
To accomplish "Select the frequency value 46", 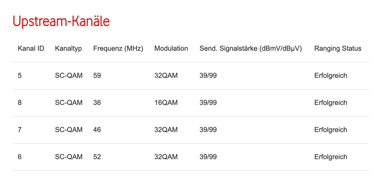I will [x=97, y=130].
